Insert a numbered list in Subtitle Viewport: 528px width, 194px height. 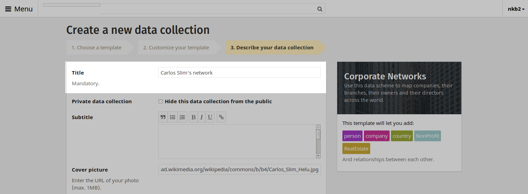[182, 117]
